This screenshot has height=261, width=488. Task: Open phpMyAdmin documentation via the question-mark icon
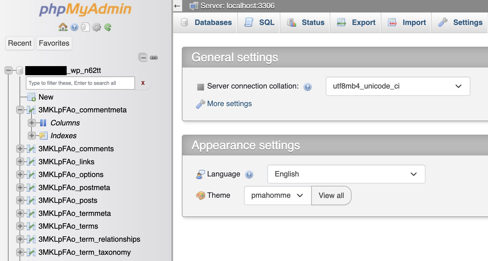pos(74,27)
